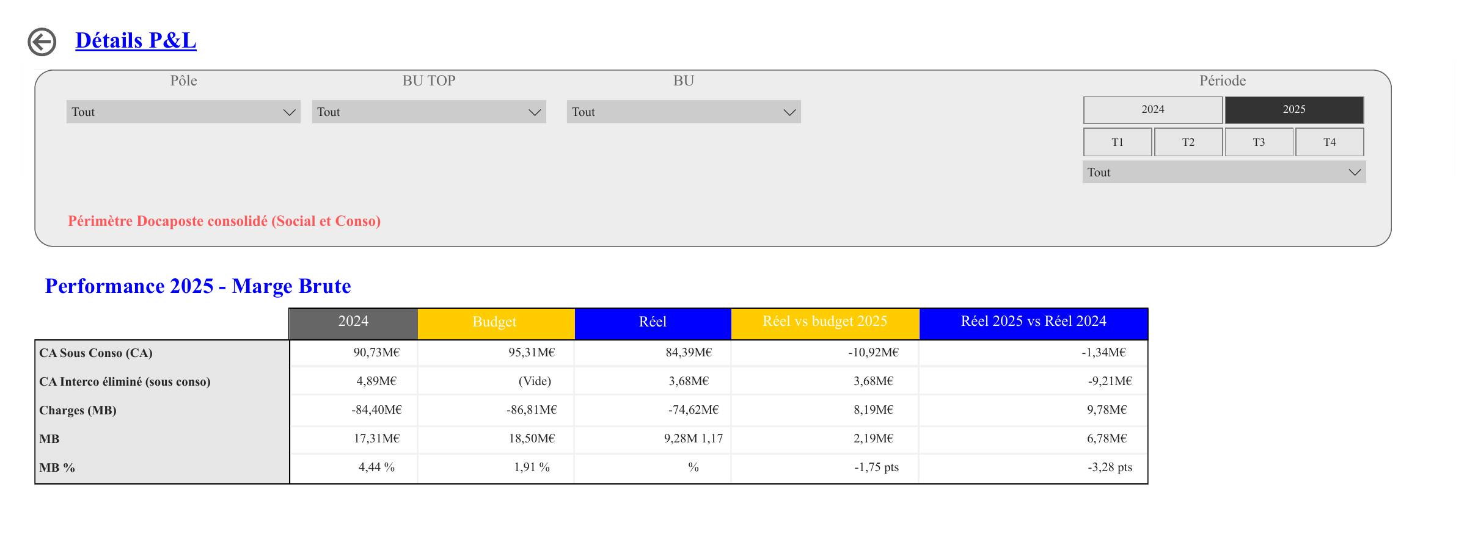Click the 17,31M€ cell
The height and width of the screenshot is (537, 1478).
pos(354,439)
